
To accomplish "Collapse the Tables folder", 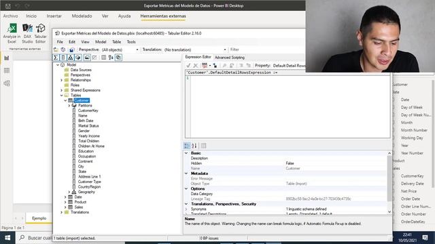I will (x=62, y=95).
